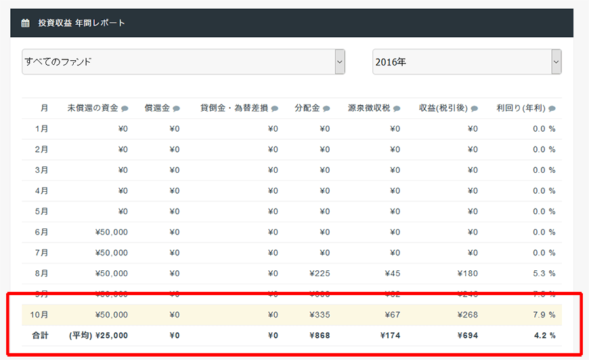This screenshot has height=360, width=589.
Task: Click the 分配金 column header text
Action: [307, 108]
